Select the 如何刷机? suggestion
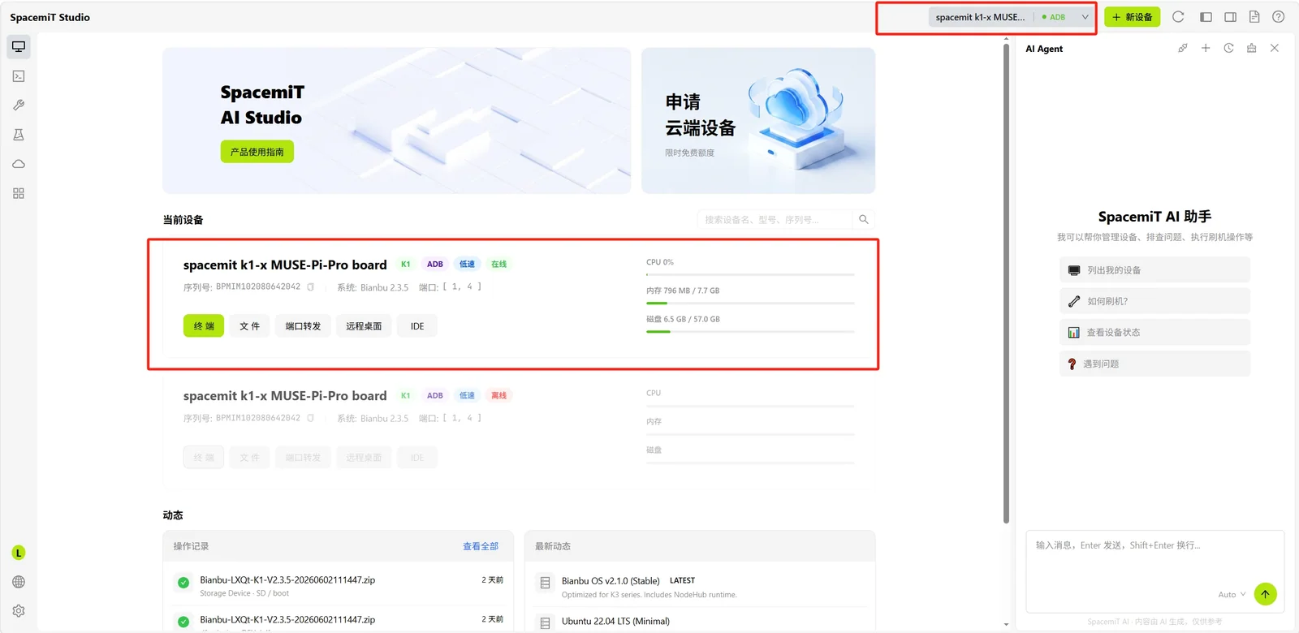The image size is (1299, 633). click(x=1154, y=301)
